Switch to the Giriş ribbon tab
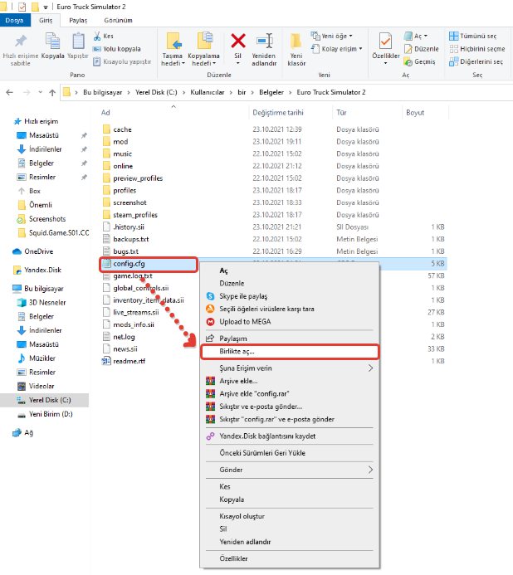 46,21
